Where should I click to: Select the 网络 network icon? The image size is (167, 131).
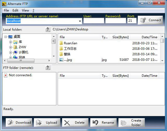15,57
